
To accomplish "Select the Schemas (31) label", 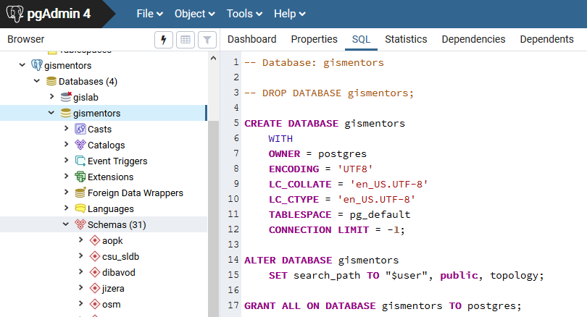I will [x=117, y=224].
